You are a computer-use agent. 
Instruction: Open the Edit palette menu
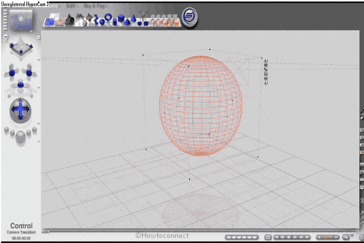coord(71,6)
